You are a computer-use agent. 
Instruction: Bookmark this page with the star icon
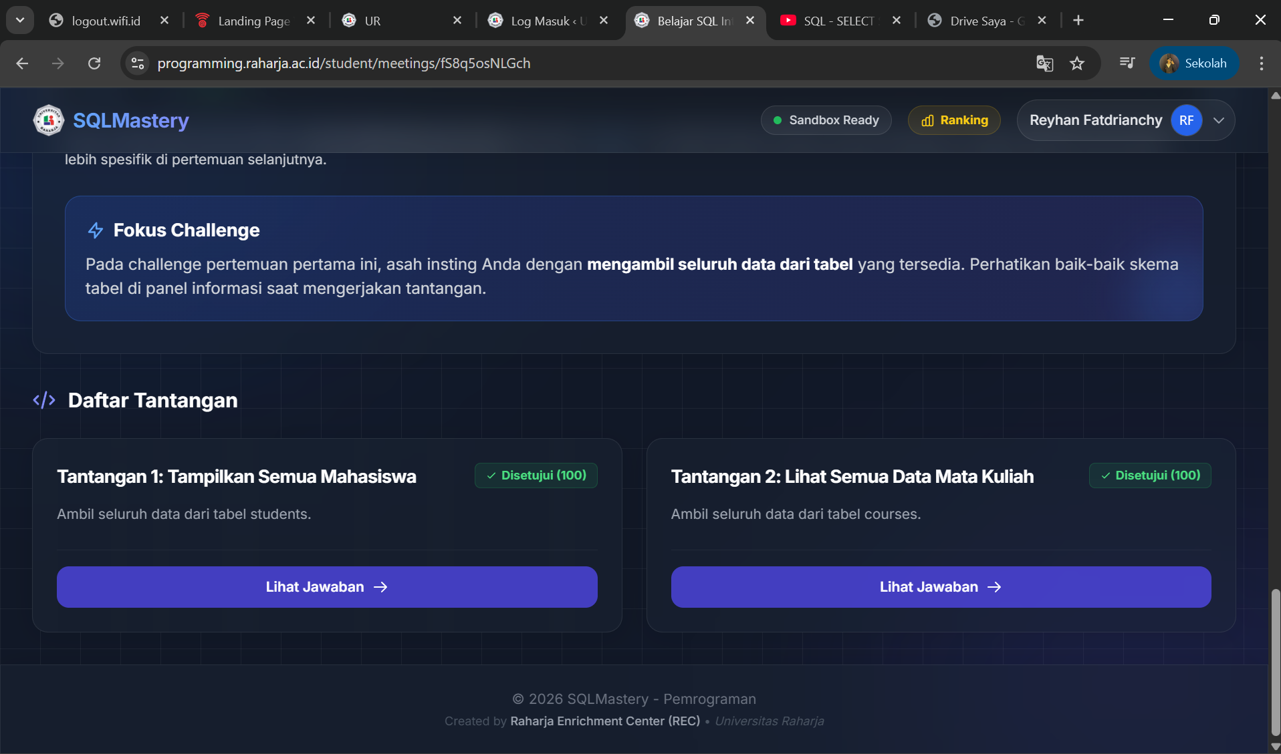pos(1077,63)
